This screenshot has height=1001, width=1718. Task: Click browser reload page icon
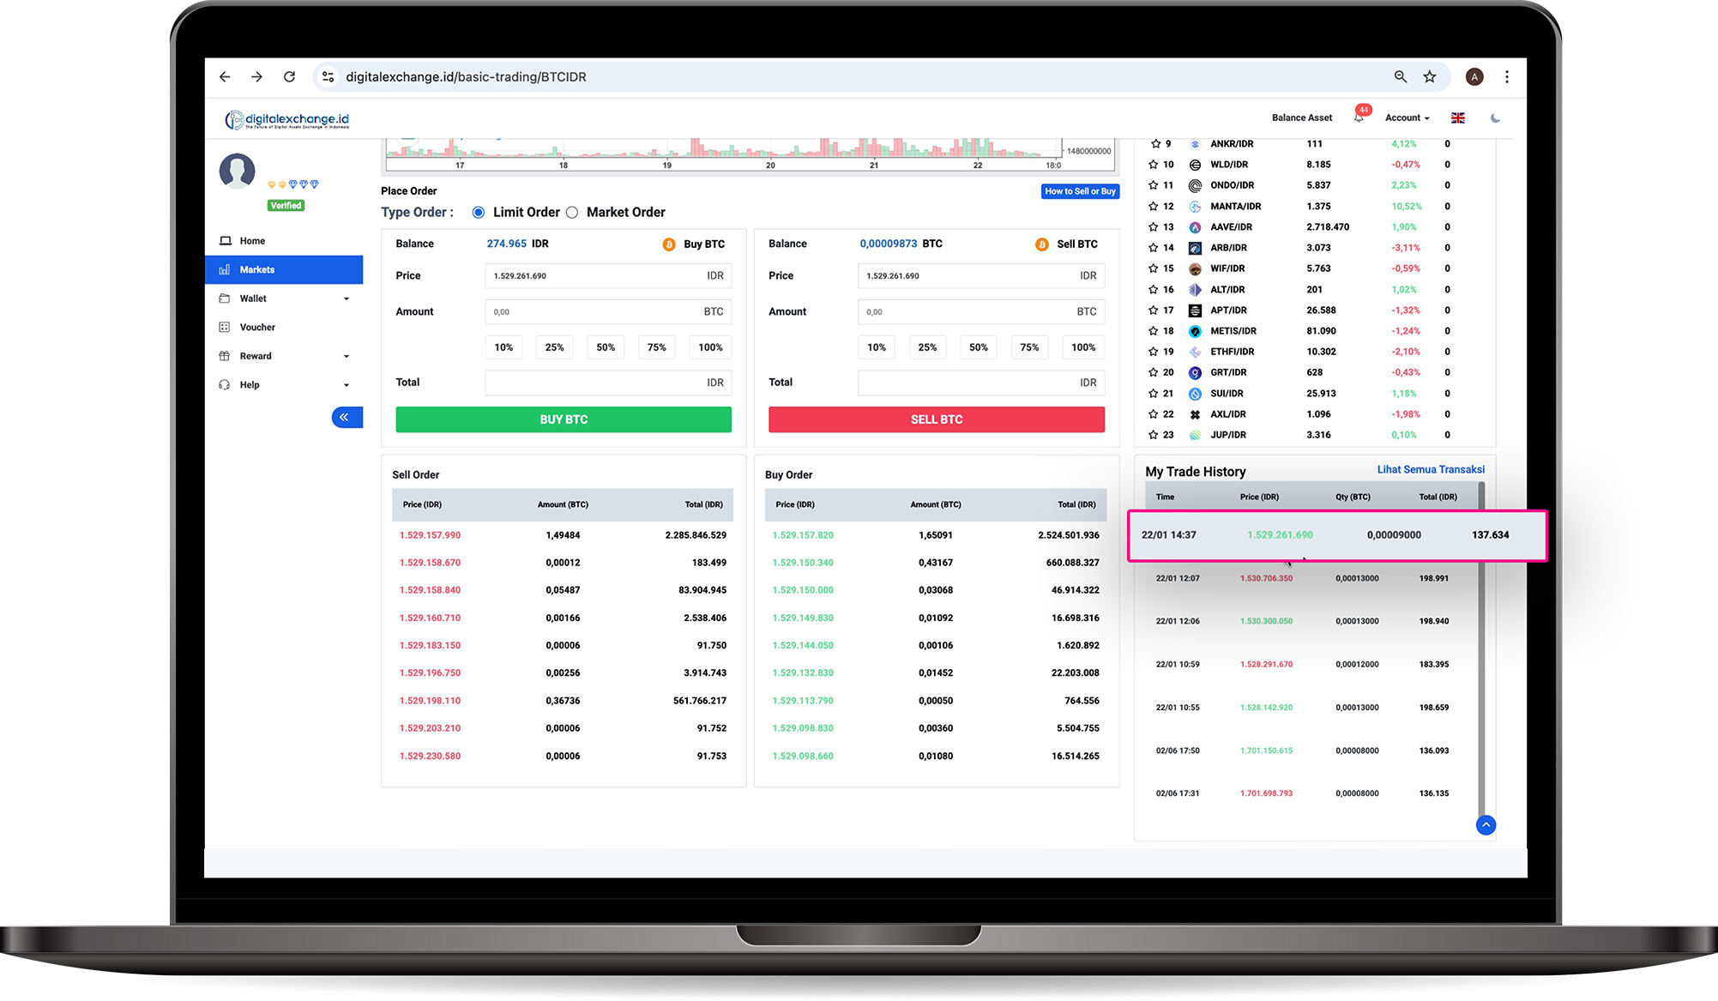(290, 77)
